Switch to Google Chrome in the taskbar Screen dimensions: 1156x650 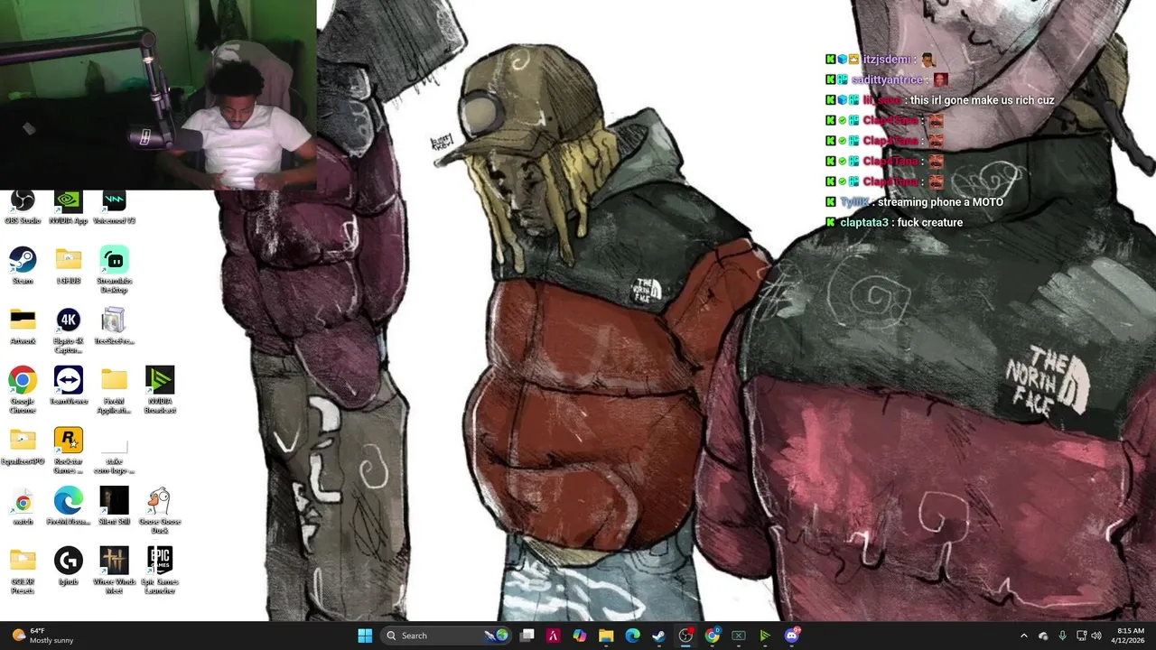coord(712,636)
